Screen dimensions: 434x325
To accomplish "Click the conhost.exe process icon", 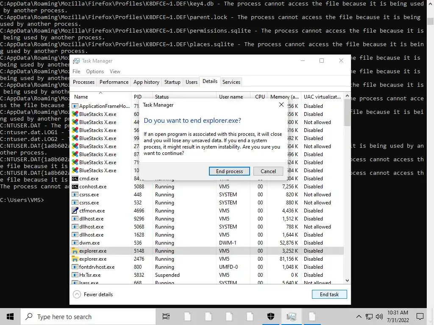I will tap(75, 187).
